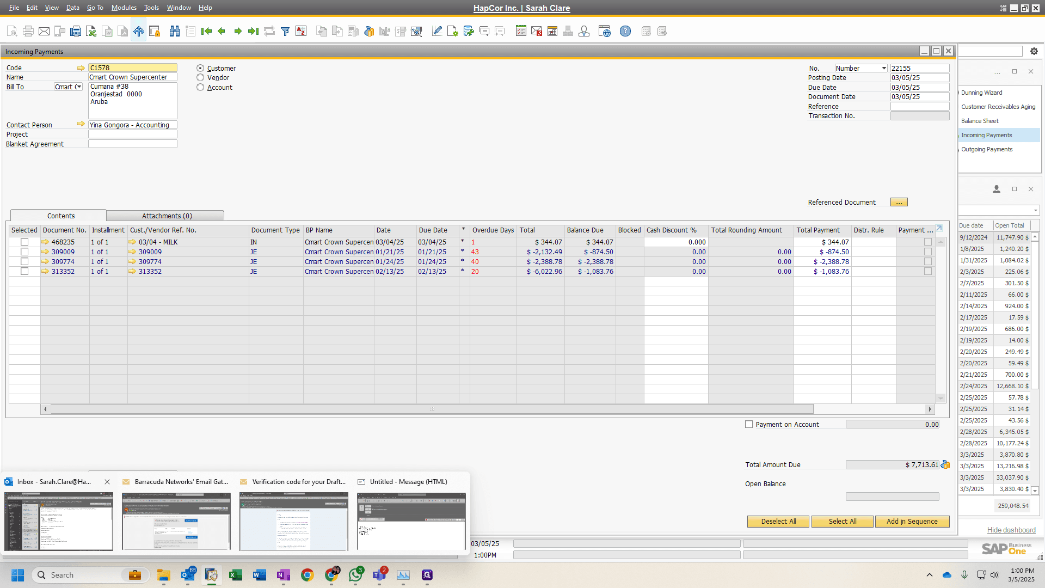Click the Select All button
The width and height of the screenshot is (1045, 588).
point(842,521)
